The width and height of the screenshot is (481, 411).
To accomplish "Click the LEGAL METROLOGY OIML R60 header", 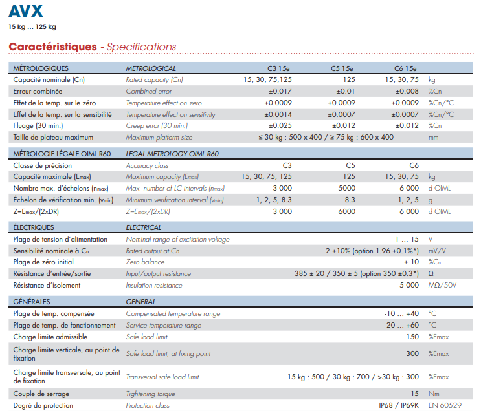I will coord(172,154).
